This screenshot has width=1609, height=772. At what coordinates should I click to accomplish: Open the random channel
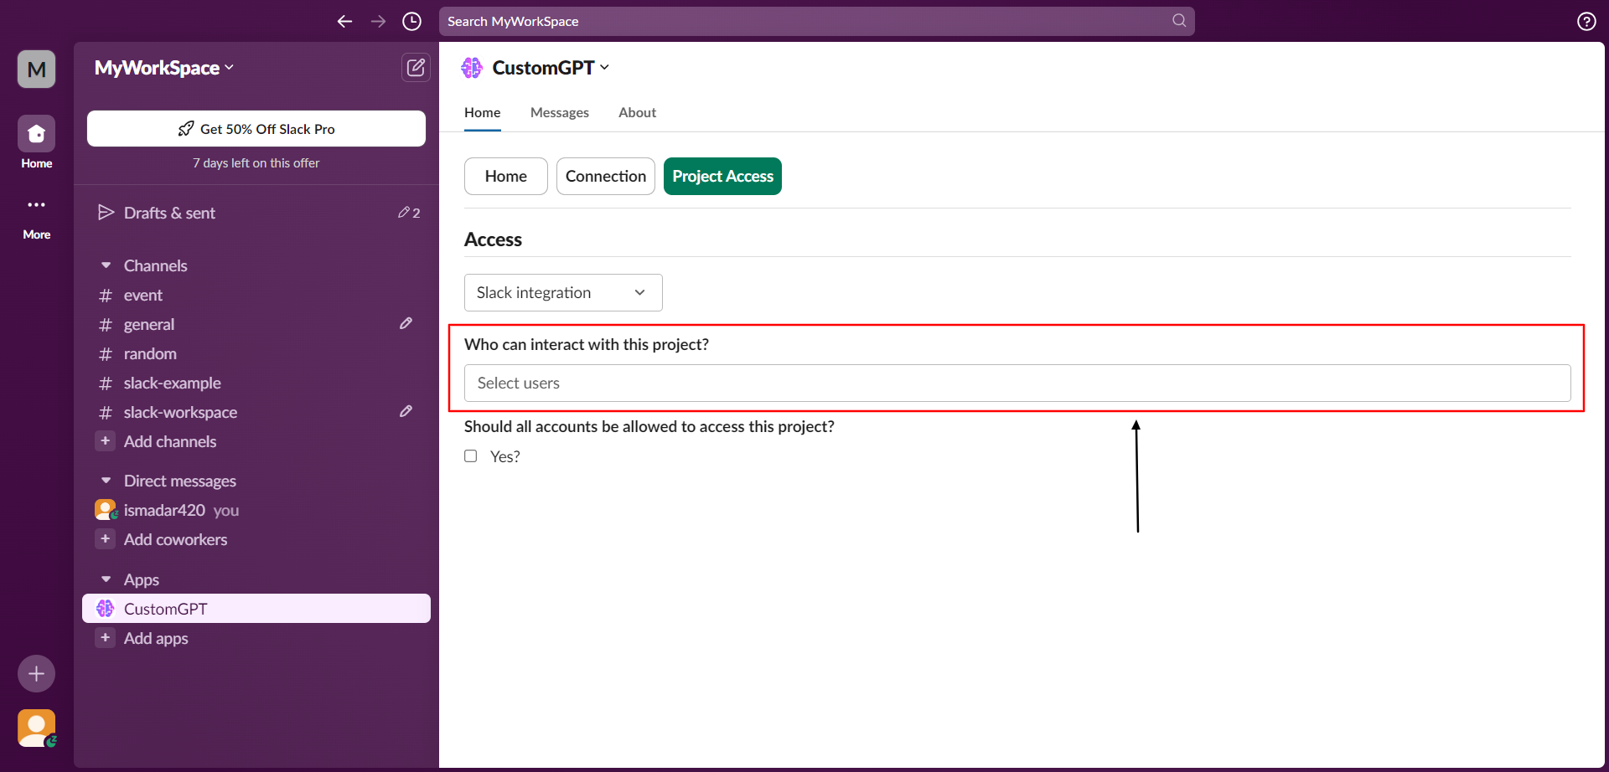(x=256, y=353)
